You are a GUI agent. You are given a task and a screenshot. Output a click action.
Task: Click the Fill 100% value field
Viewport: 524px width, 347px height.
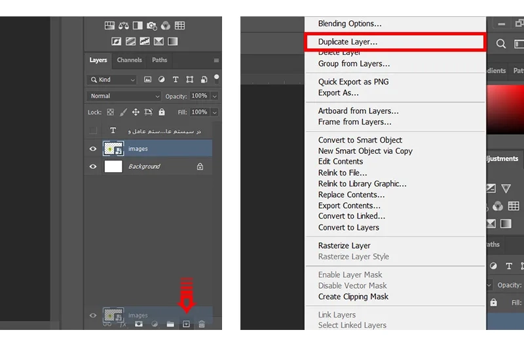(200, 112)
